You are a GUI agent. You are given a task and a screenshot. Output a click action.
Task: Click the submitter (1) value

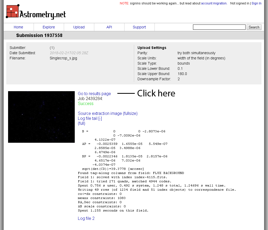pos(52,48)
